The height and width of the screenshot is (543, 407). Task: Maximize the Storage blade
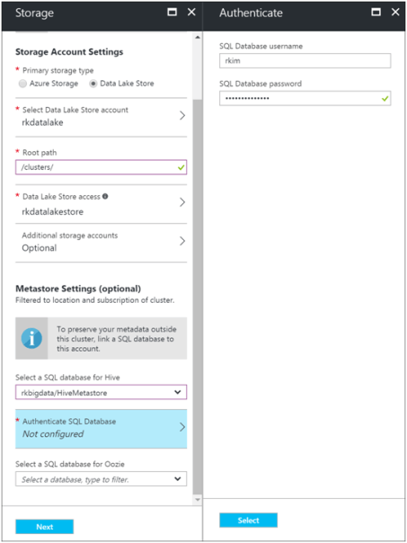[x=172, y=13]
